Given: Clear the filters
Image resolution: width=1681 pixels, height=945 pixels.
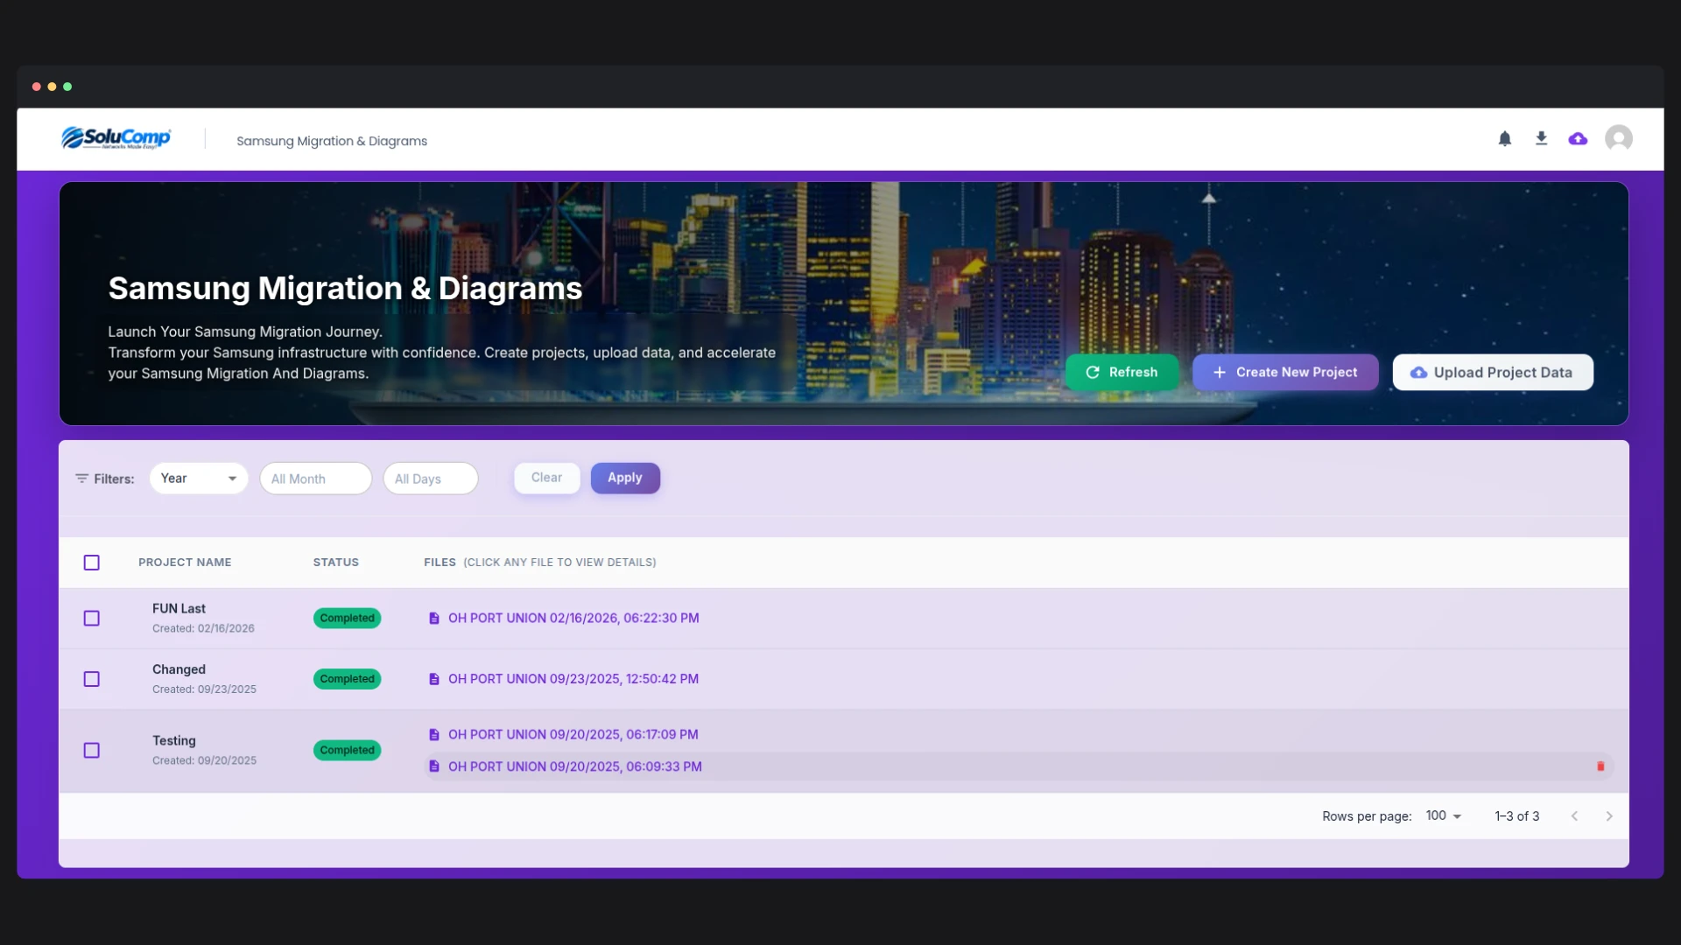Looking at the screenshot, I should tap(547, 478).
